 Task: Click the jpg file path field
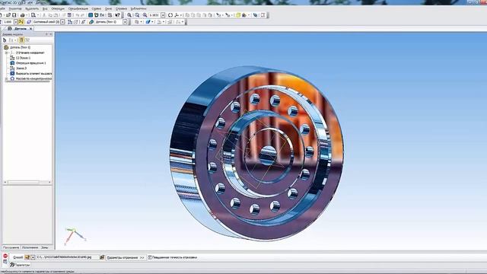67,257
